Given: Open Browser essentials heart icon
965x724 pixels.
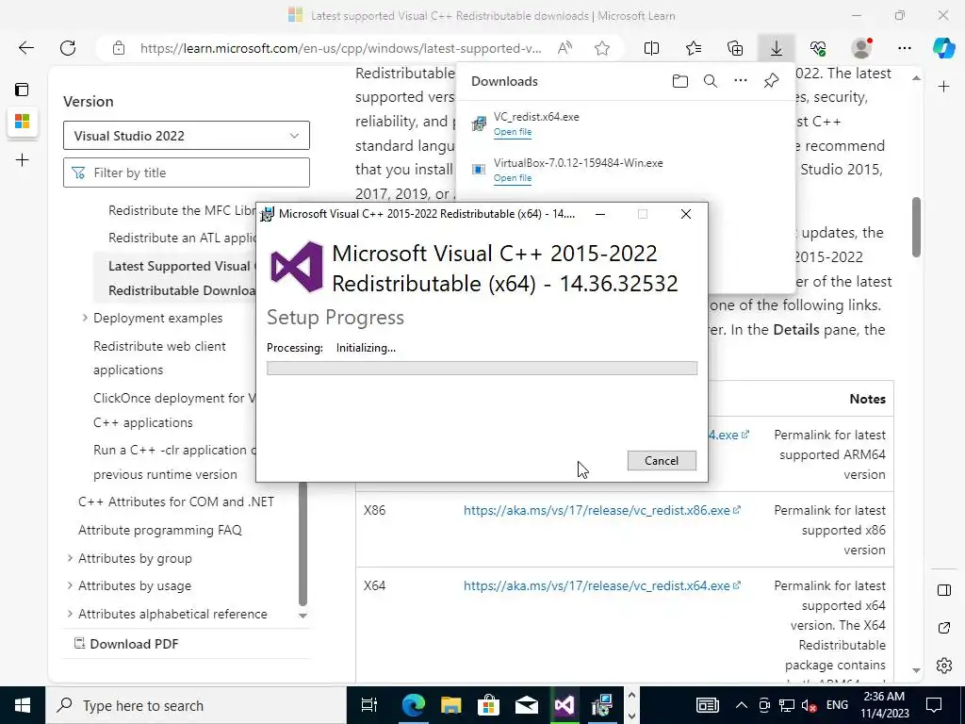Looking at the screenshot, I should click(x=818, y=48).
